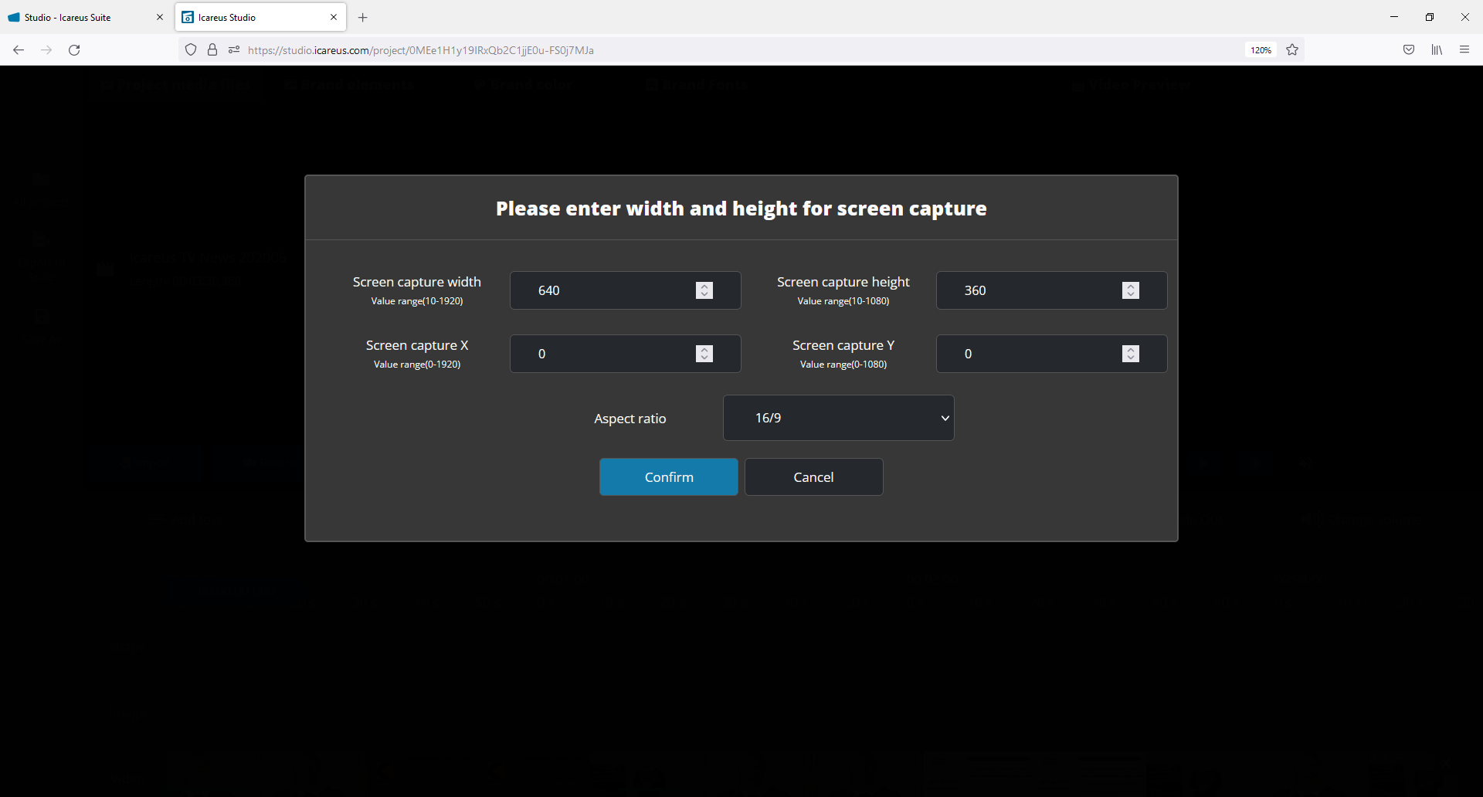Viewport: 1483px width, 797px height.
Task: Cancel the screen capture dialog
Action: click(x=813, y=477)
